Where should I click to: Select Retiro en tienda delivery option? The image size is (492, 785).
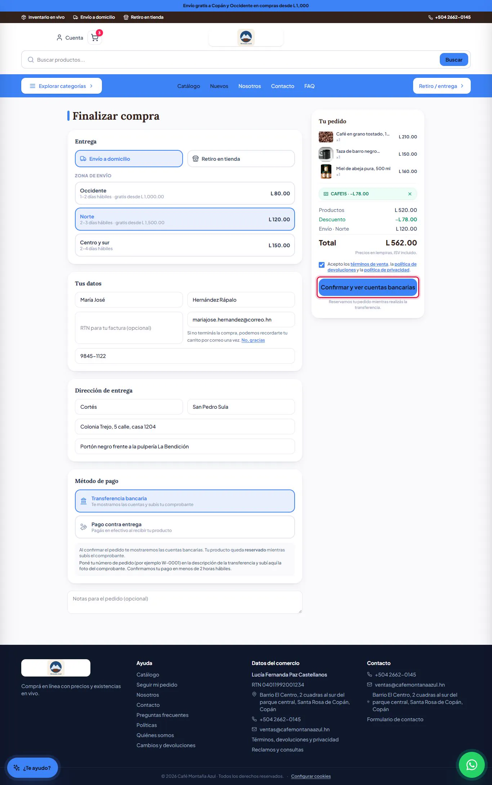point(241,159)
